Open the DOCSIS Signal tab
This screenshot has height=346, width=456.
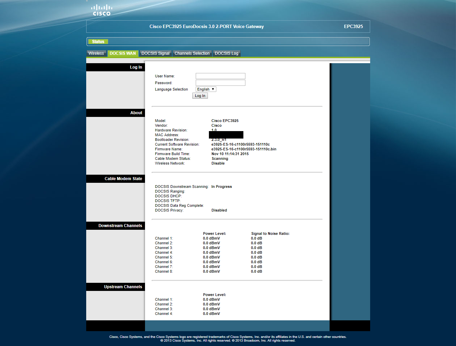click(155, 53)
